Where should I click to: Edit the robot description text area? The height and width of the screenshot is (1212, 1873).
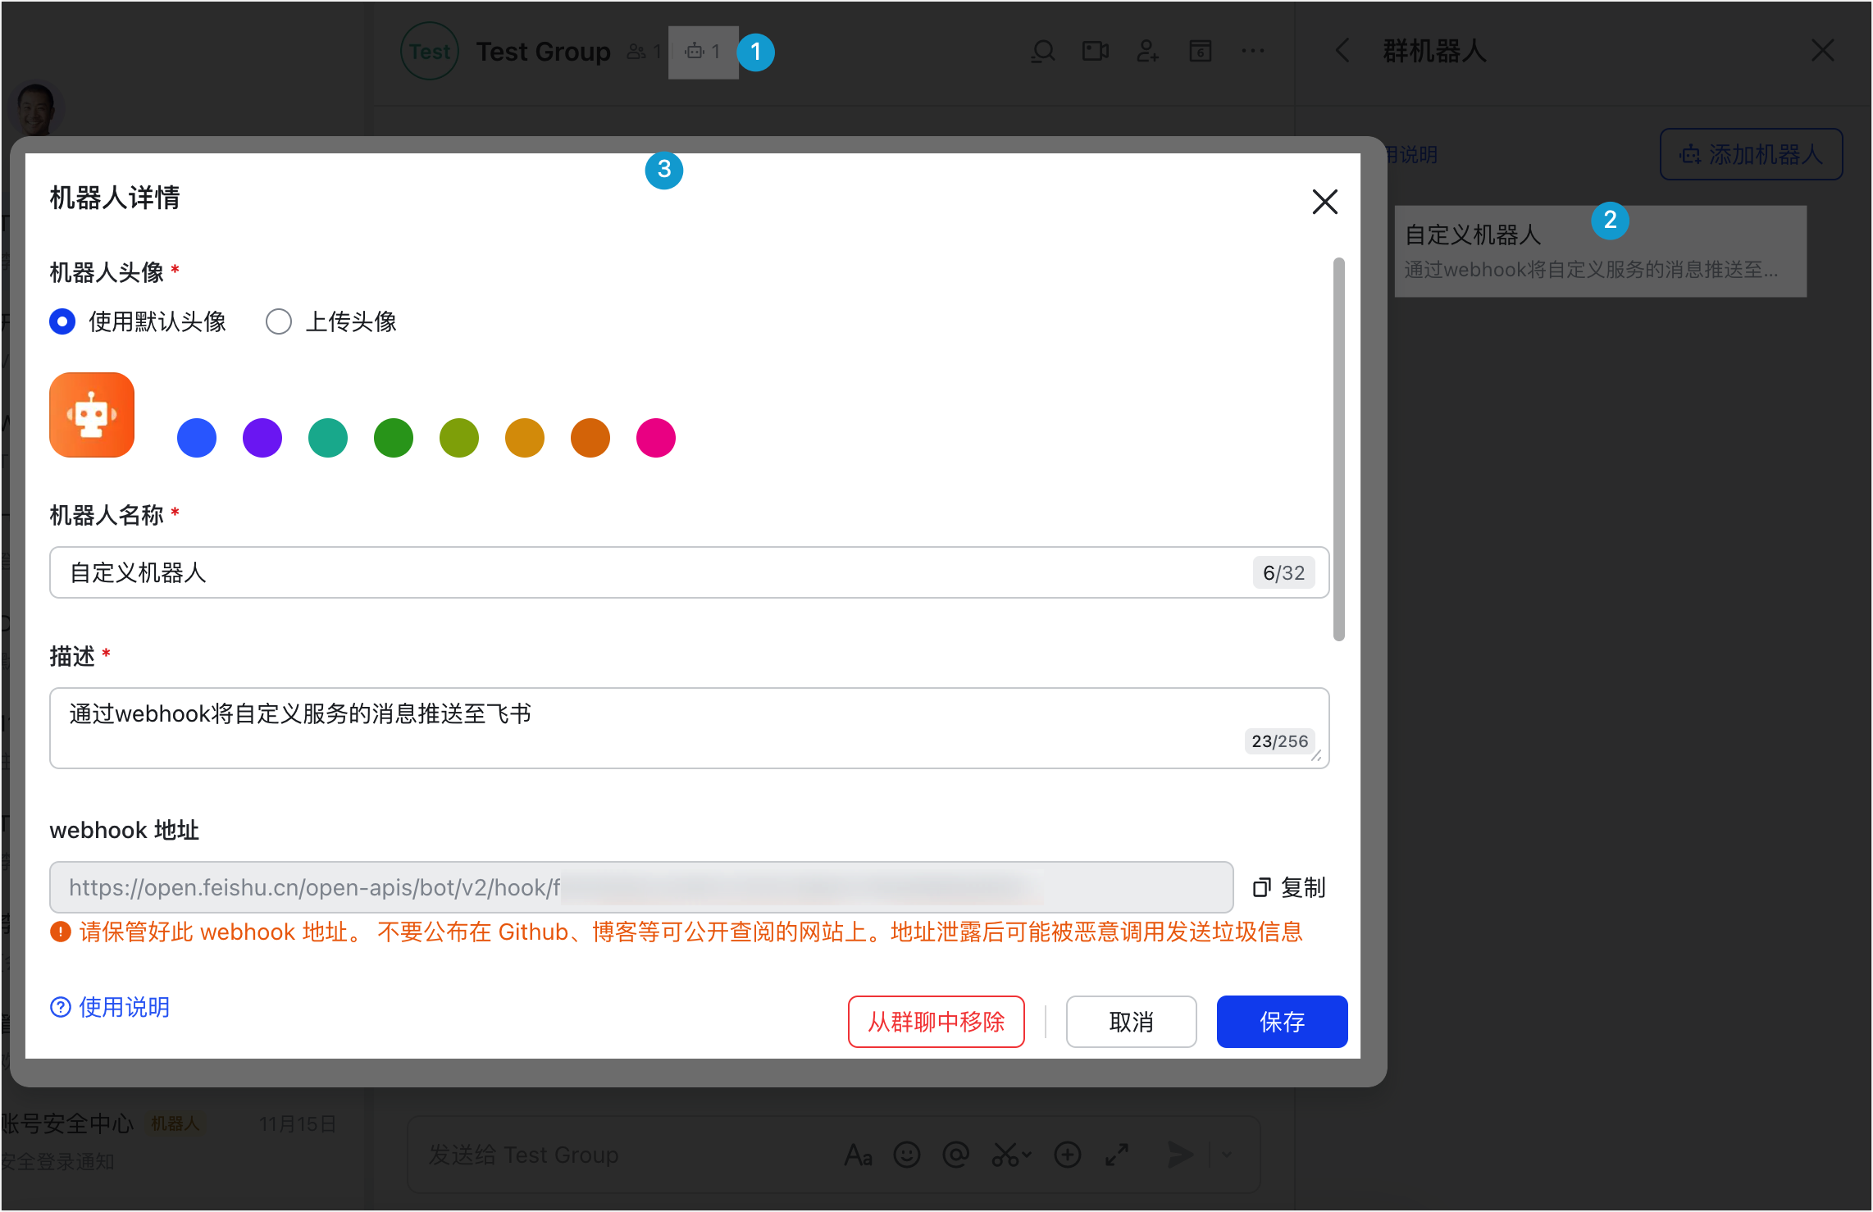(689, 728)
